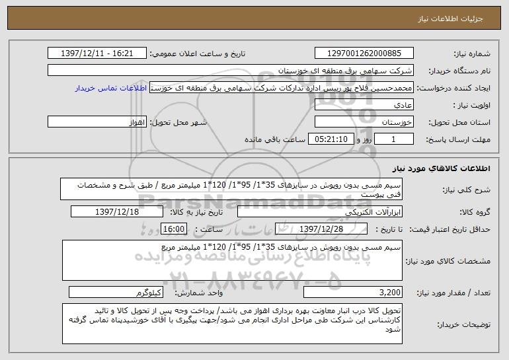Click the label حداقل تاریخ اعتبار قیمت
The width and height of the screenshot is (509, 360).
click(x=450, y=229)
